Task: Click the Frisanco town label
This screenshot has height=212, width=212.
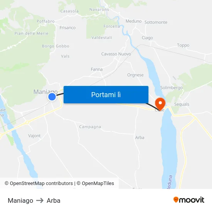Action: tap(67, 28)
